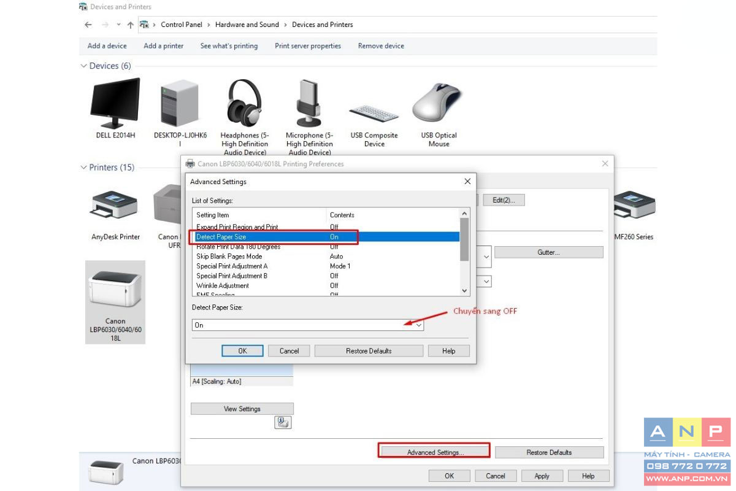Screen dimensions: 736x491
Task: Open the recent locations dropdown arrow
Action: [x=118, y=25]
